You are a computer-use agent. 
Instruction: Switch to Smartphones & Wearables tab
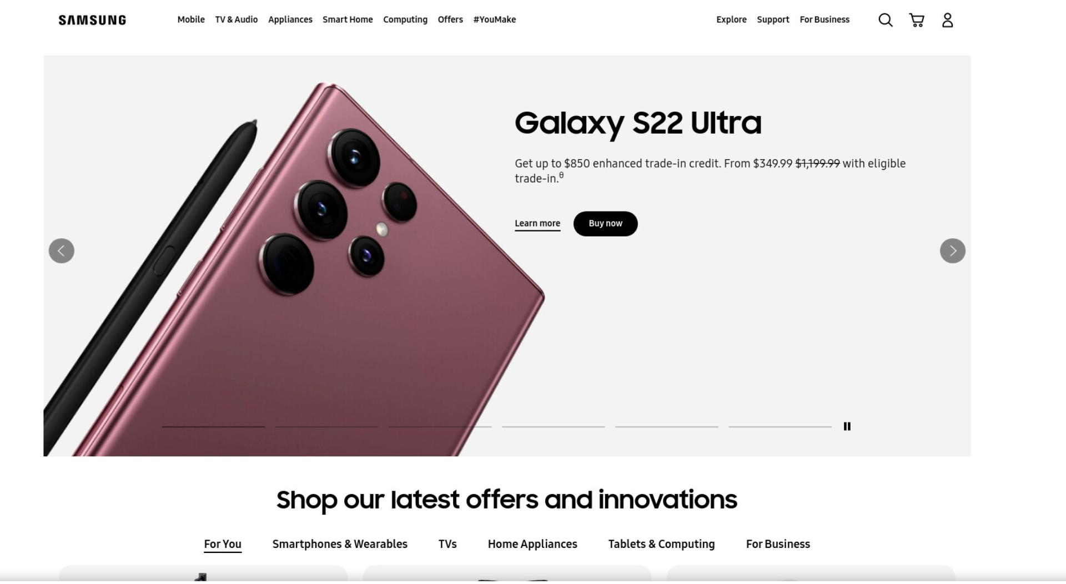(340, 544)
